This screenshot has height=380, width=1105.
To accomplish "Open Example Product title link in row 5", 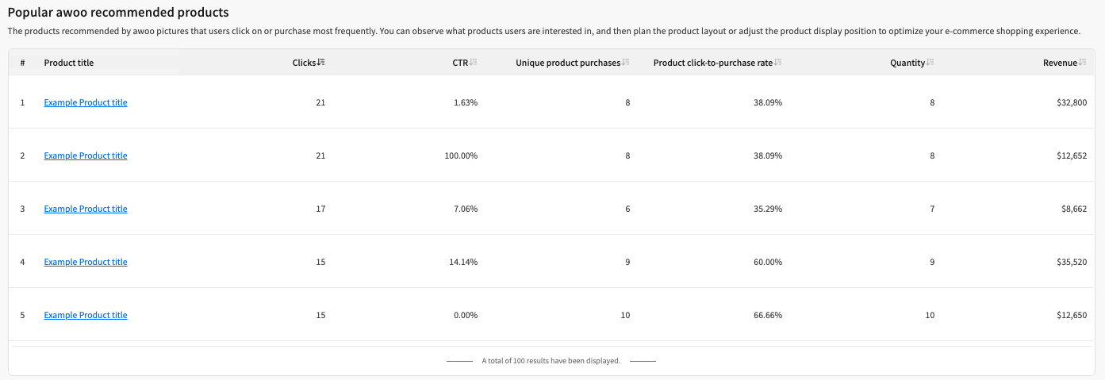I will click(x=86, y=315).
